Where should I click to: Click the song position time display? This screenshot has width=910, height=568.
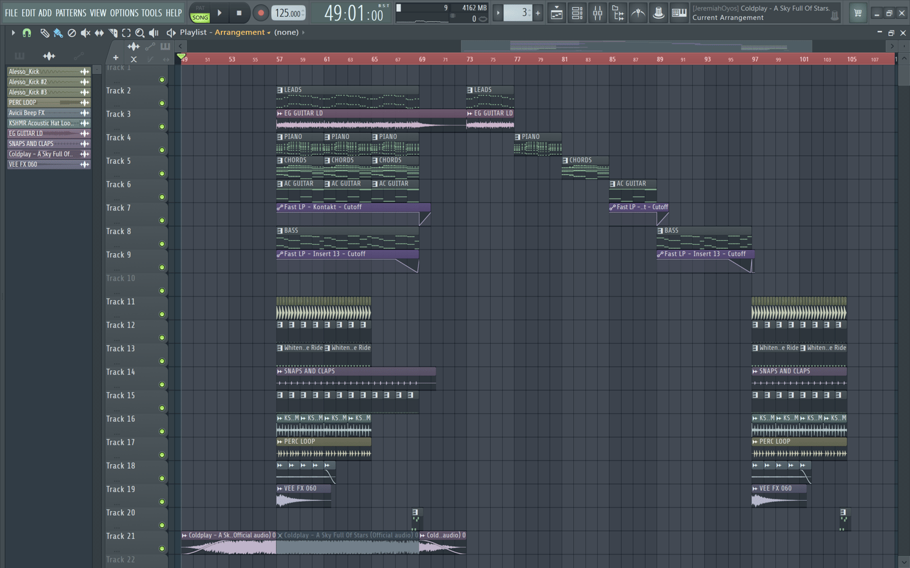click(354, 13)
